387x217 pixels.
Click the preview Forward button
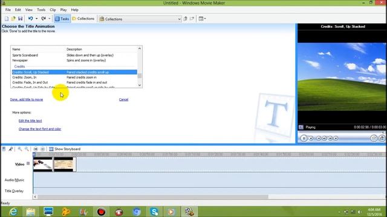point(336,139)
